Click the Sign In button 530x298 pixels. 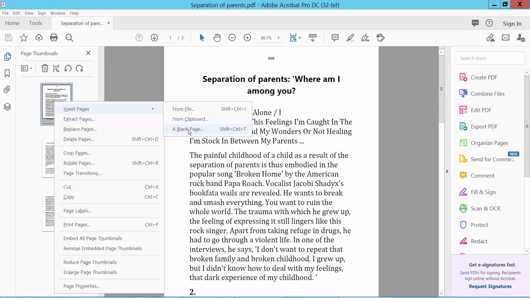pos(512,23)
